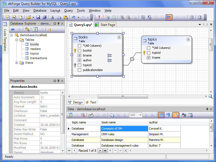Click the data grid vertical scrollbar thumb
The width and height of the screenshot is (216, 162).
click(211, 127)
